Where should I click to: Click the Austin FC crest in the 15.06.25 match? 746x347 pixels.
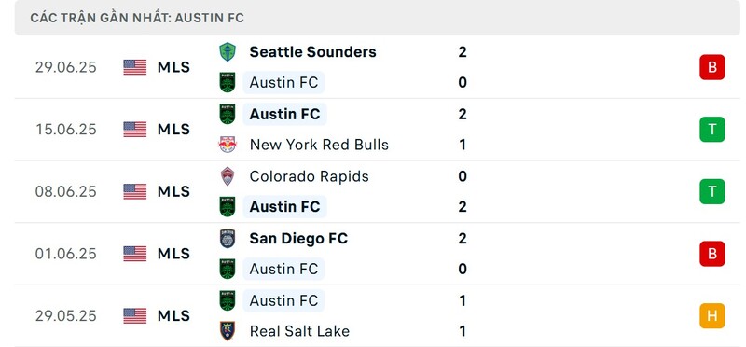point(228,114)
